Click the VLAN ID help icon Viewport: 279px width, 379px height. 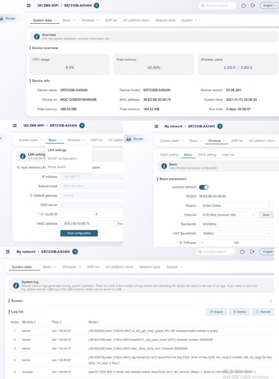click(x=42, y=214)
